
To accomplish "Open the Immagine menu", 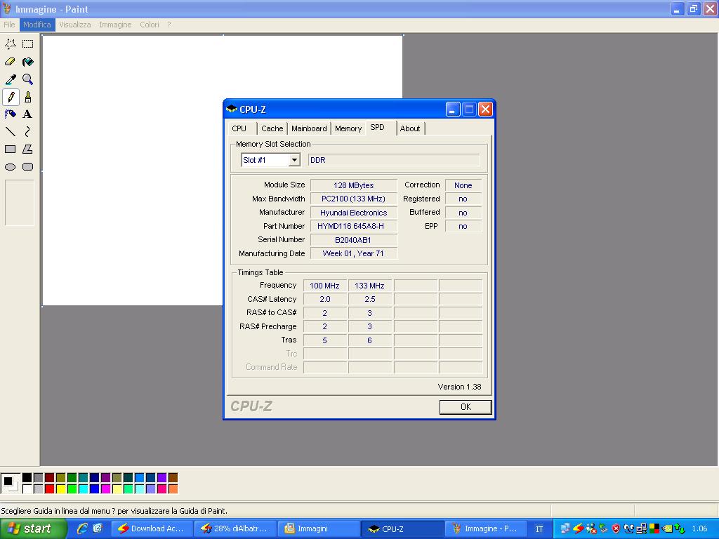I will (115, 25).
